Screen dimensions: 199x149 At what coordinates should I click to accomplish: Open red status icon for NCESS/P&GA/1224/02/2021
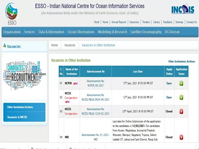(x=181, y=111)
